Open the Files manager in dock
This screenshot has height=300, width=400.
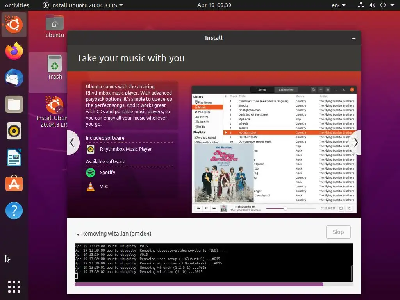[x=14, y=104]
